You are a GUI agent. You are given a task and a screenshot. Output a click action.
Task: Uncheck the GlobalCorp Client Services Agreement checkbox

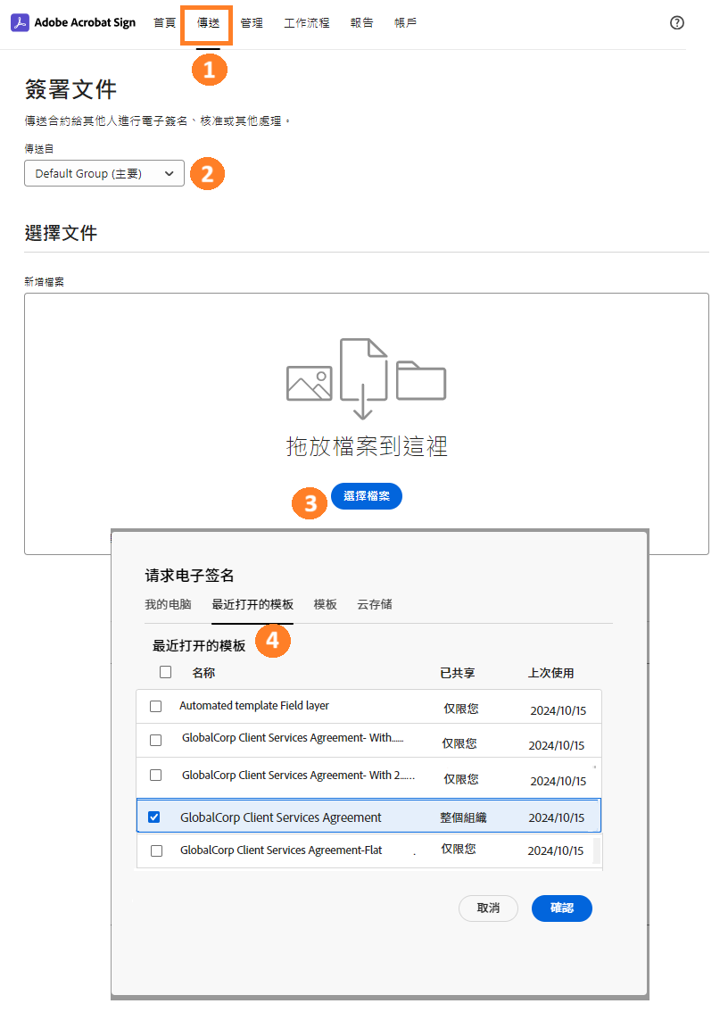pos(154,817)
